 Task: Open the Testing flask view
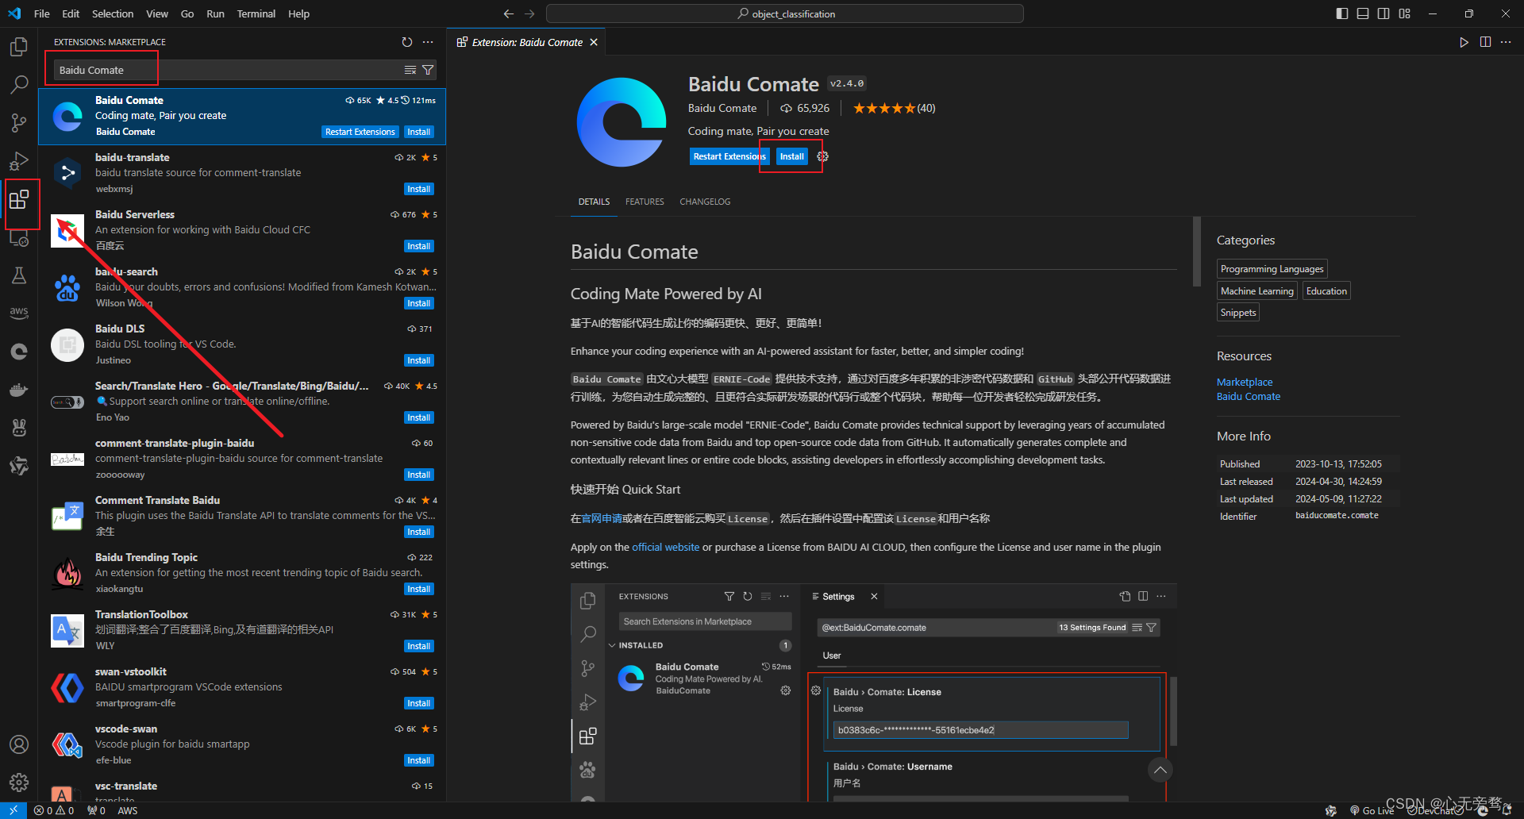(x=19, y=275)
